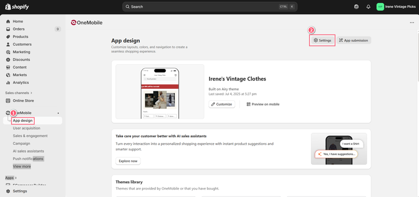This screenshot has height=197, width=419.
Task: Focus the top Search field
Action: [210, 7]
